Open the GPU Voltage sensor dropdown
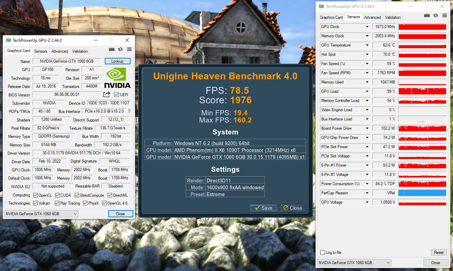 [x=367, y=202]
